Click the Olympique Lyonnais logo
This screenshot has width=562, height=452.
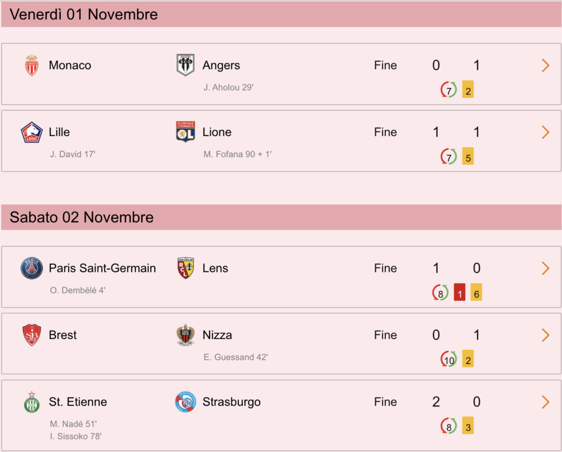coord(186,132)
